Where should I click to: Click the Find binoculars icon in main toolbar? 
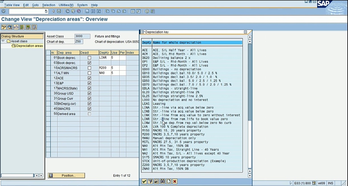93,11
